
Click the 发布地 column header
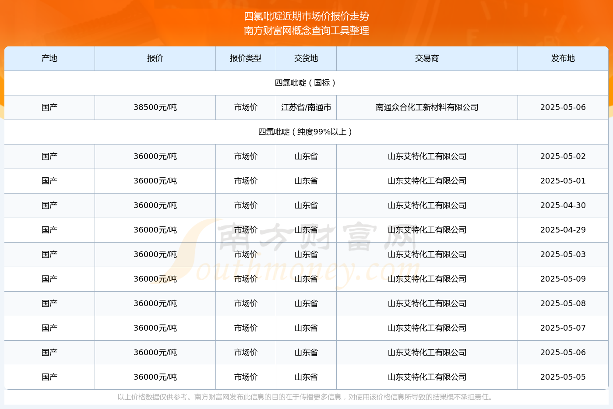[563, 58]
